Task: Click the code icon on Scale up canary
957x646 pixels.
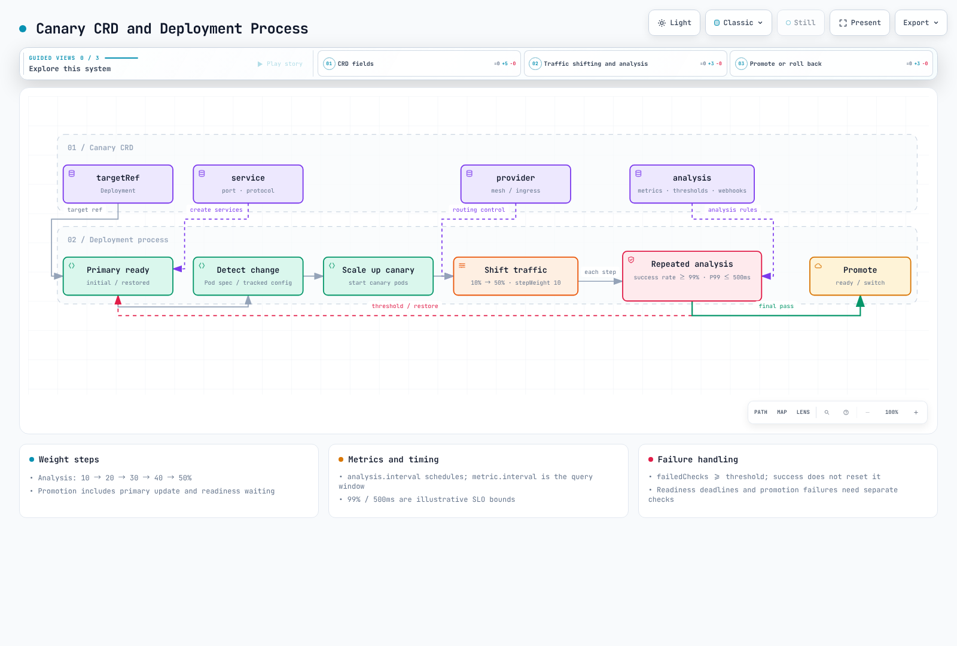Action: pos(332,266)
